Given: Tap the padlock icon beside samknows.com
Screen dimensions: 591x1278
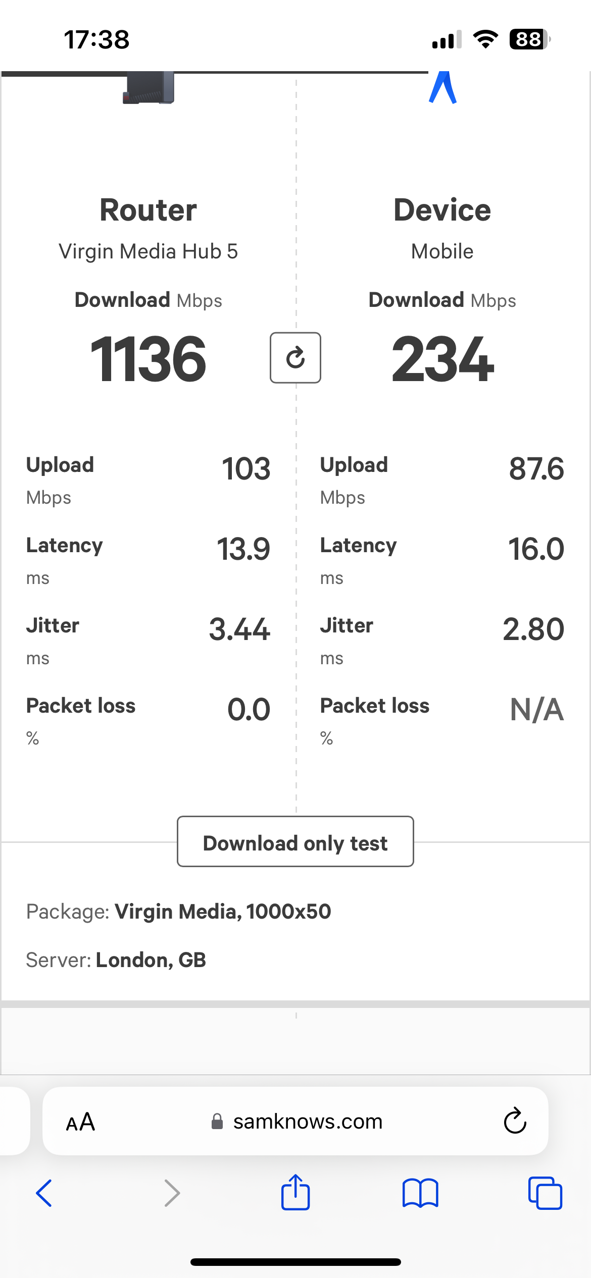Looking at the screenshot, I should pyautogui.click(x=217, y=1121).
